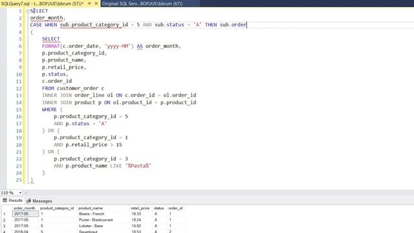Select the order_id column header
The width and height of the screenshot is (414, 233).
176,208
